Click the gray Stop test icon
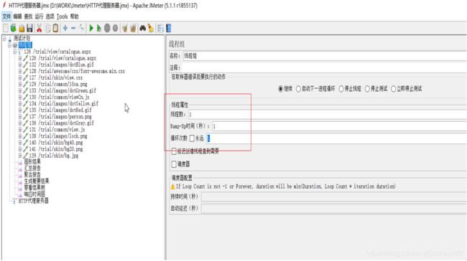Screen dimensions: 467x261 107,28
